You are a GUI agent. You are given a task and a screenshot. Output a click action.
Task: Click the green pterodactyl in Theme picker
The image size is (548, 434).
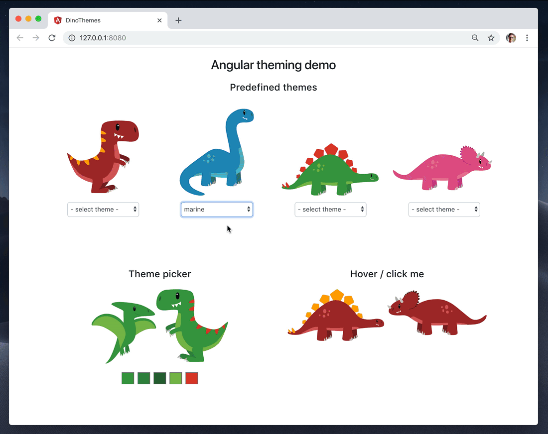point(124,332)
